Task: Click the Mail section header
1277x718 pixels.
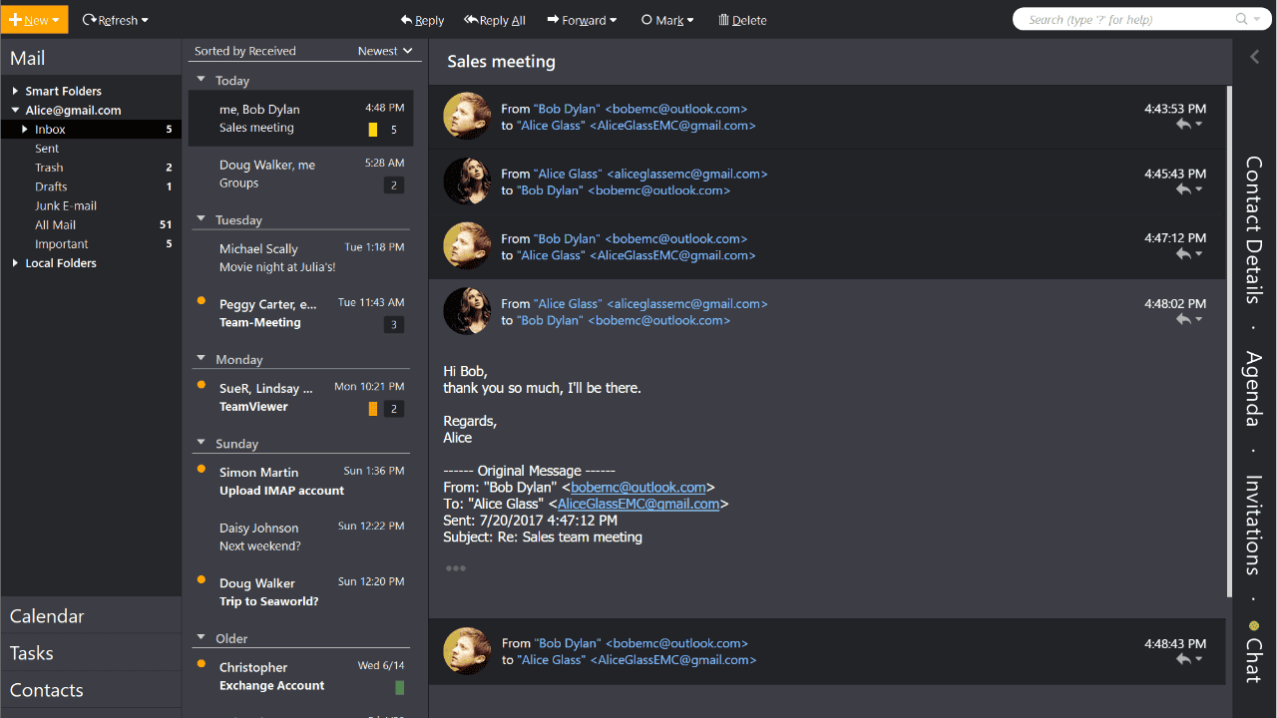Action: pos(91,58)
